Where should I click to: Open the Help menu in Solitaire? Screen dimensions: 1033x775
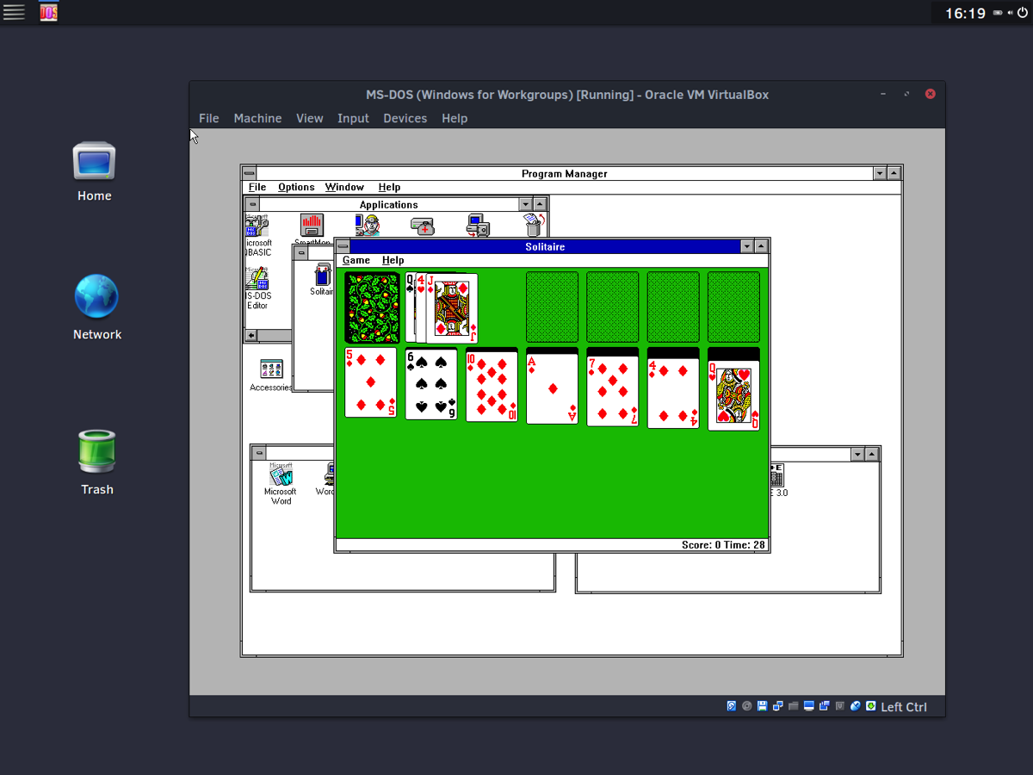tap(393, 260)
